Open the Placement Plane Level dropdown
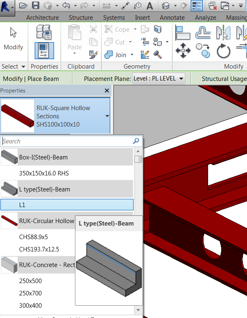 tap(159, 78)
